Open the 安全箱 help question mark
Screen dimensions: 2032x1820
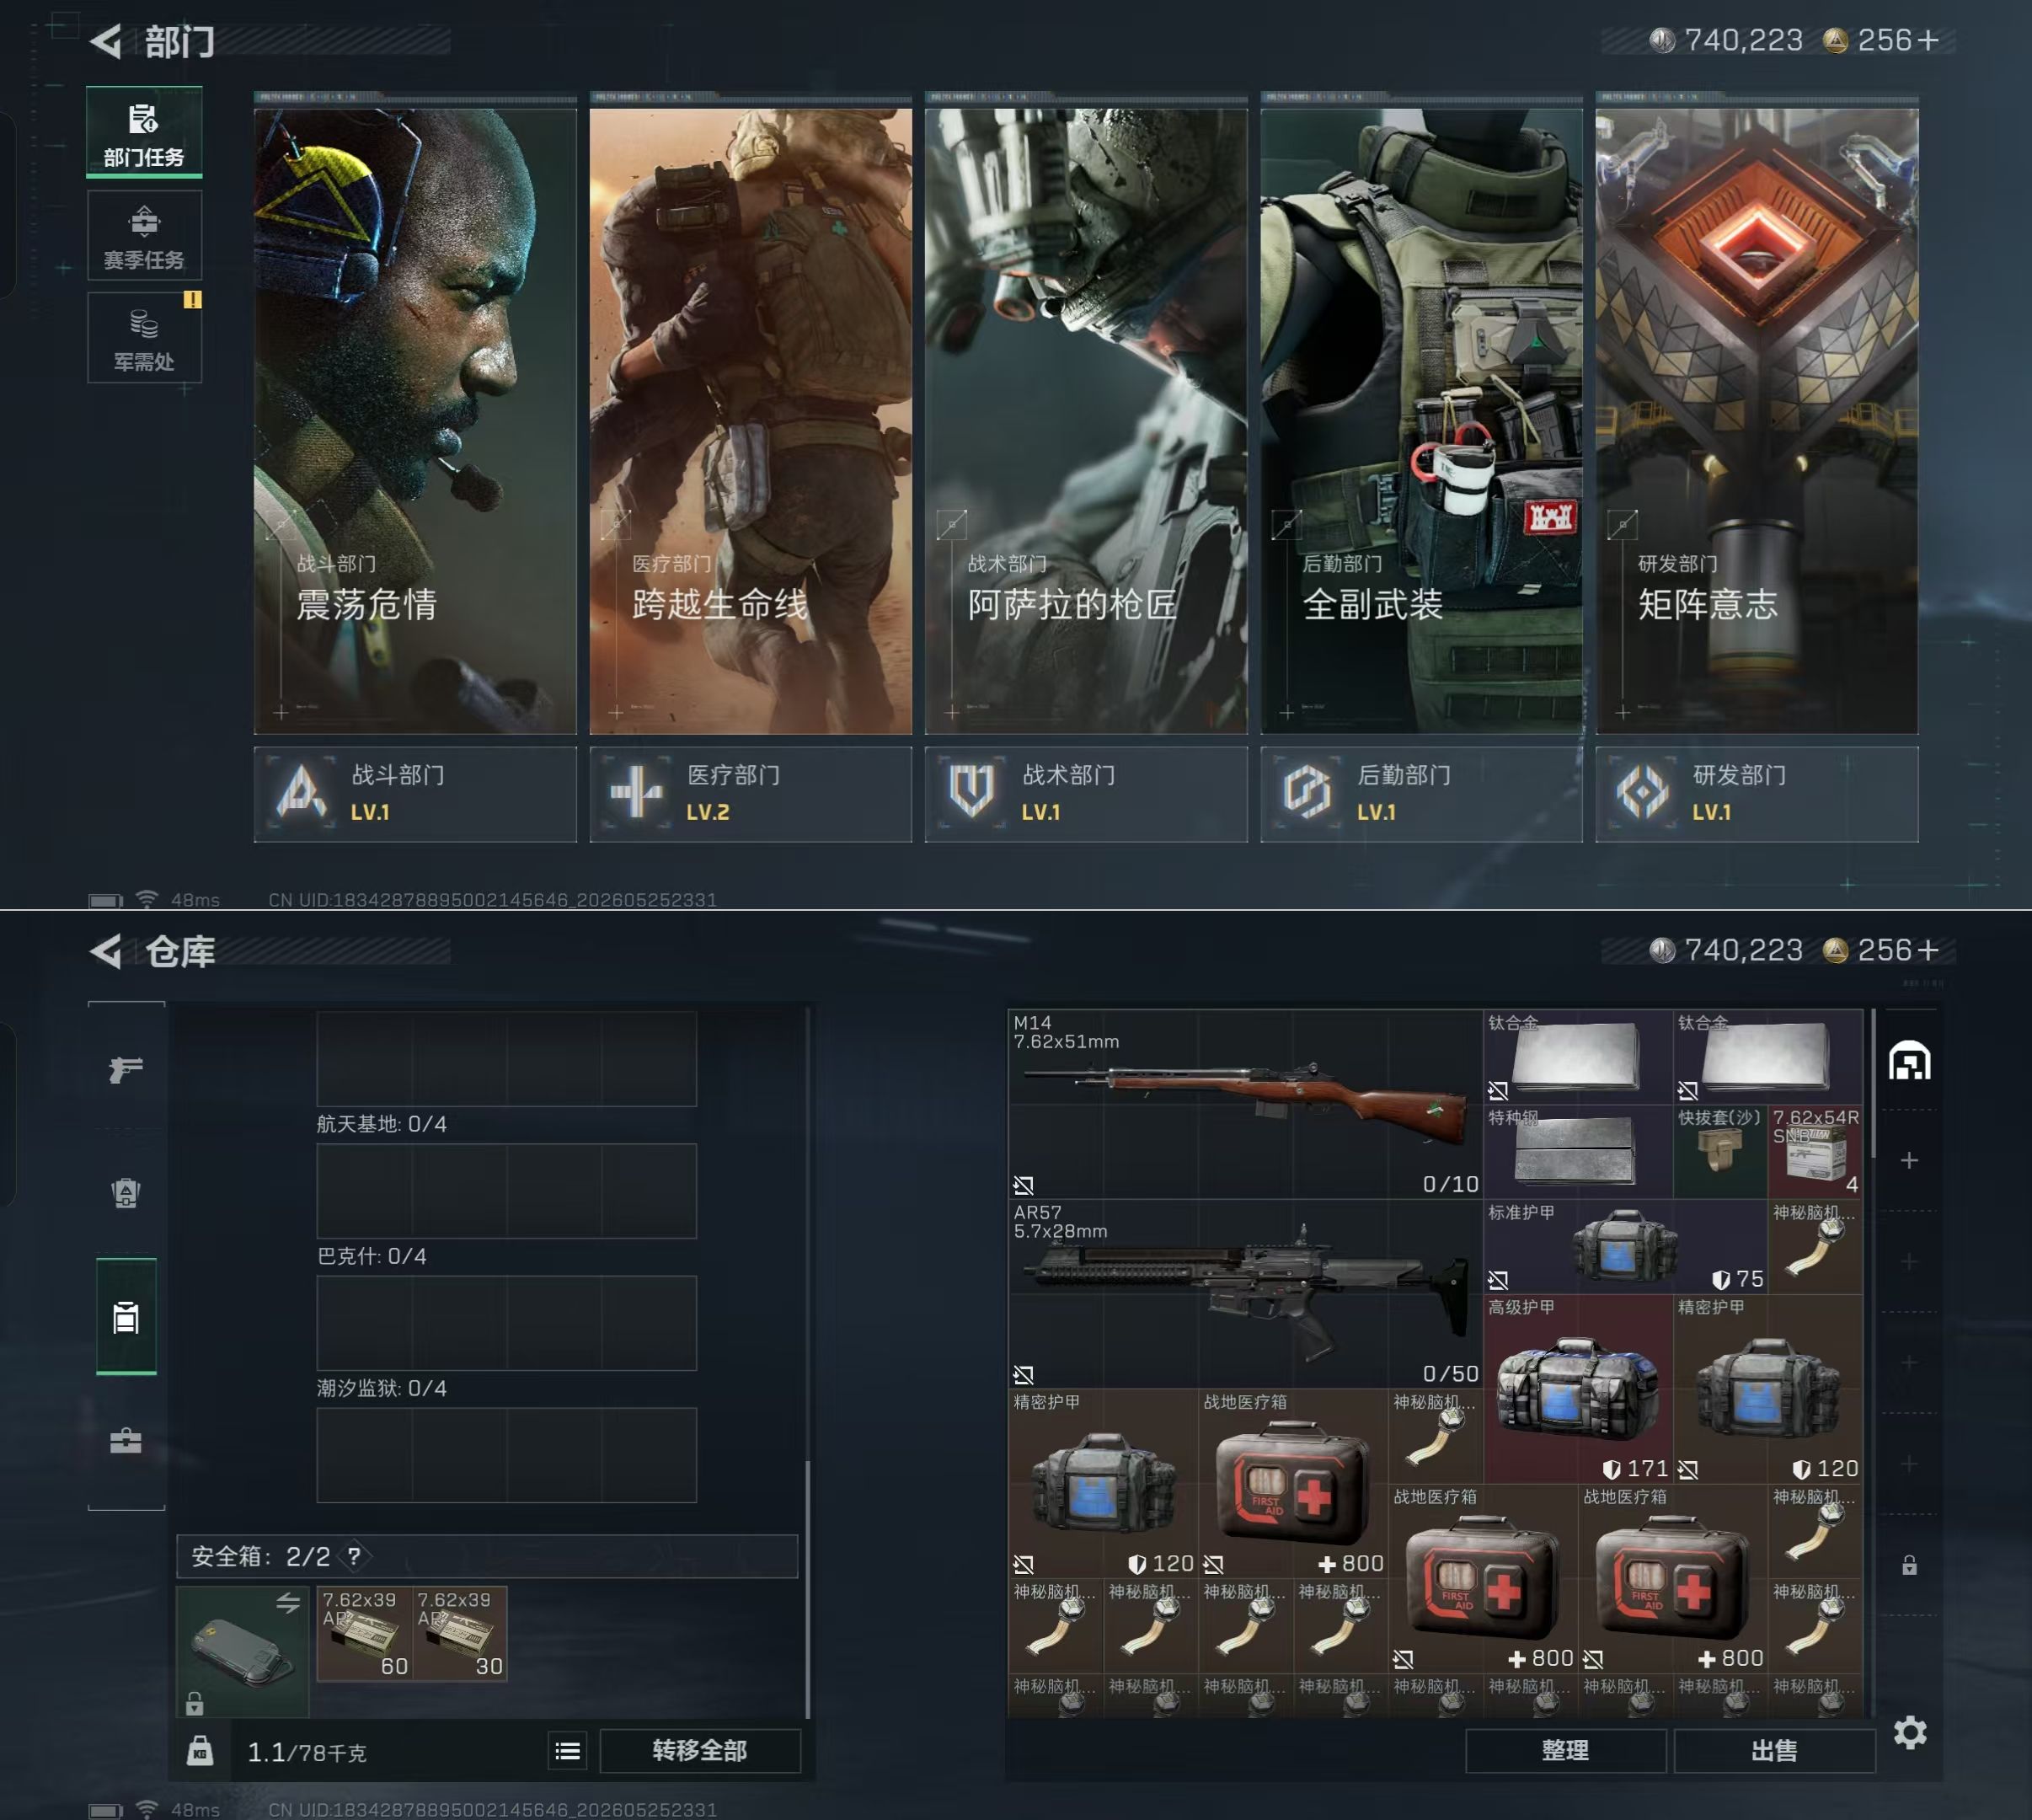(x=354, y=1556)
